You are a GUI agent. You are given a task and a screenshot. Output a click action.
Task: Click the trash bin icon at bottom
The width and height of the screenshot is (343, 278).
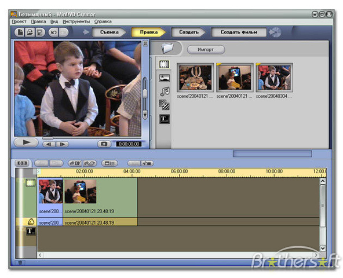click(20, 262)
